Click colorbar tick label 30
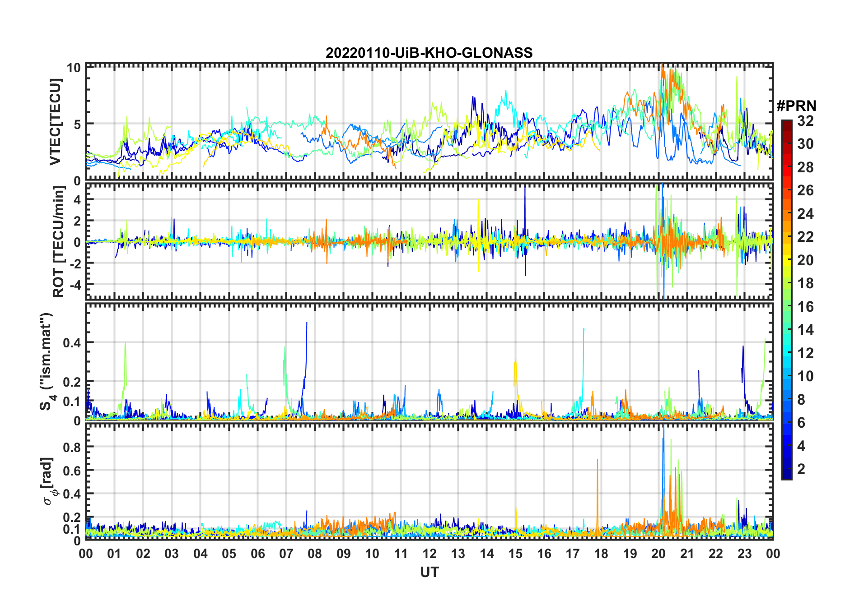 click(806, 144)
